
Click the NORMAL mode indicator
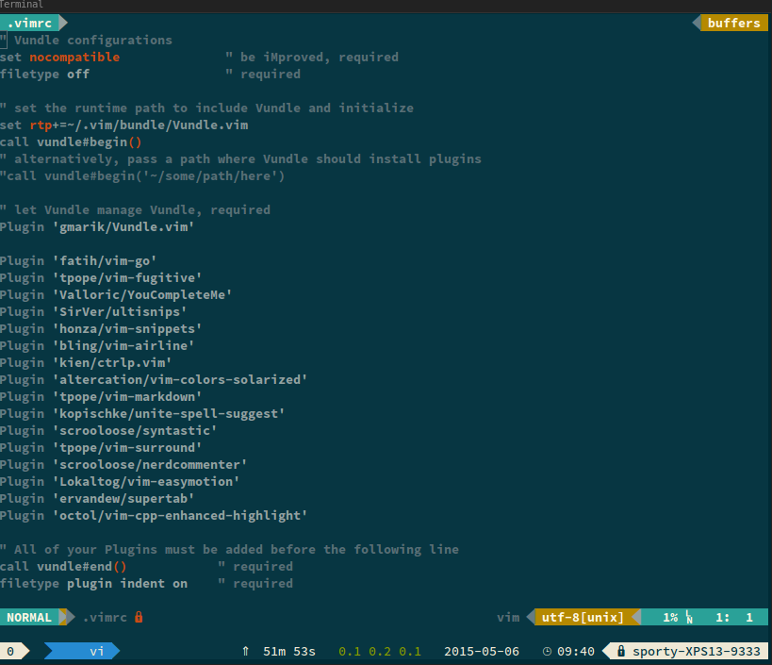[x=29, y=617]
